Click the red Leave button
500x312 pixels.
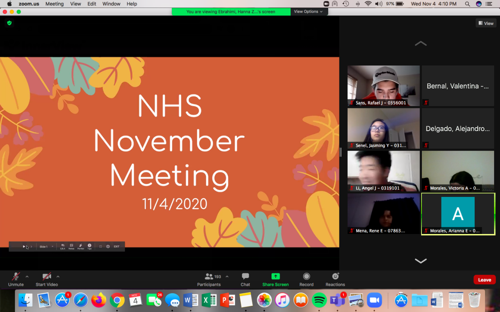(485, 280)
